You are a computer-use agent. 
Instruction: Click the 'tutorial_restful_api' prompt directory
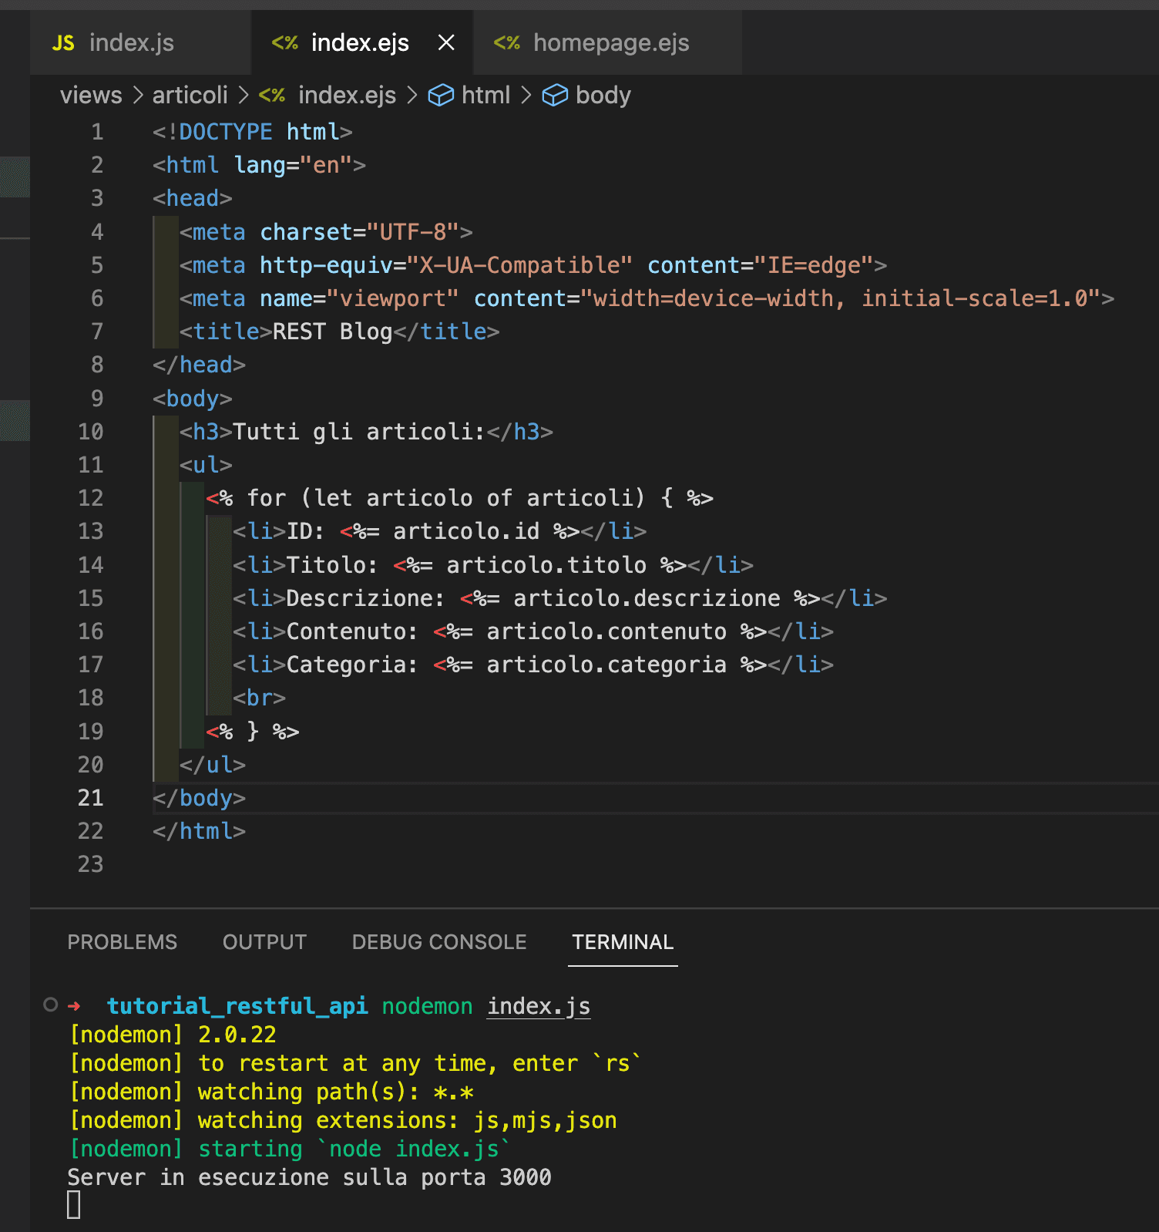237,1006
